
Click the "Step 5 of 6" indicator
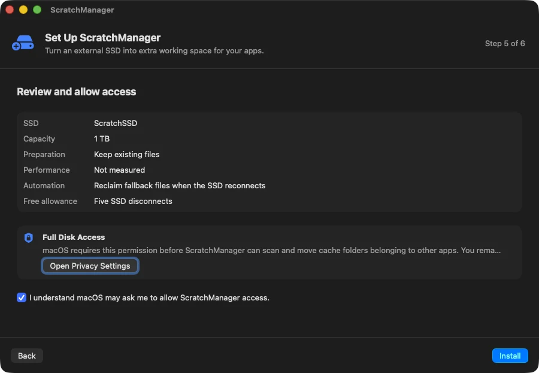click(505, 43)
